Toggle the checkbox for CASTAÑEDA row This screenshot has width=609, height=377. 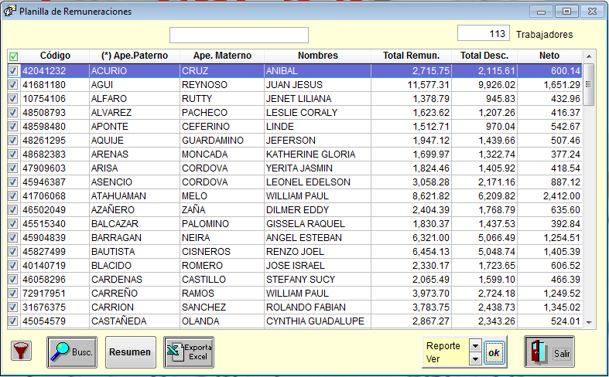point(13,321)
